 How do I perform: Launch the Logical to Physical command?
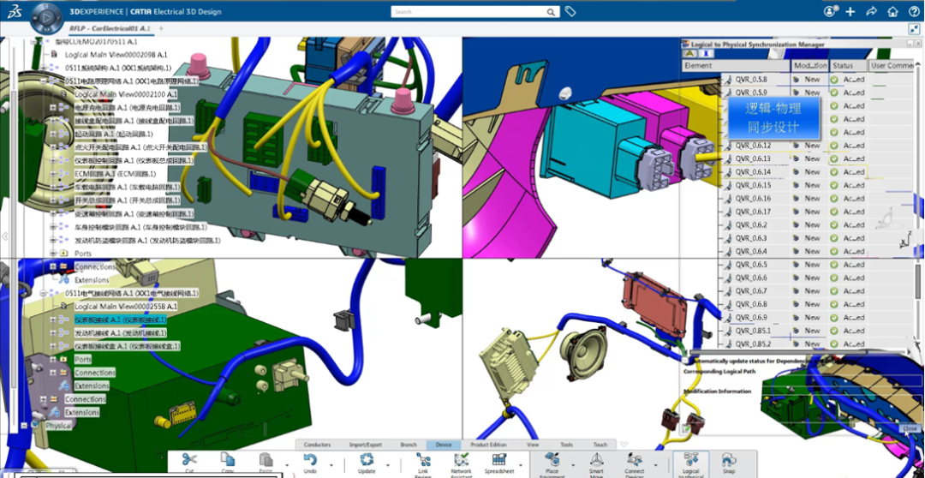click(x=691, y=463)
